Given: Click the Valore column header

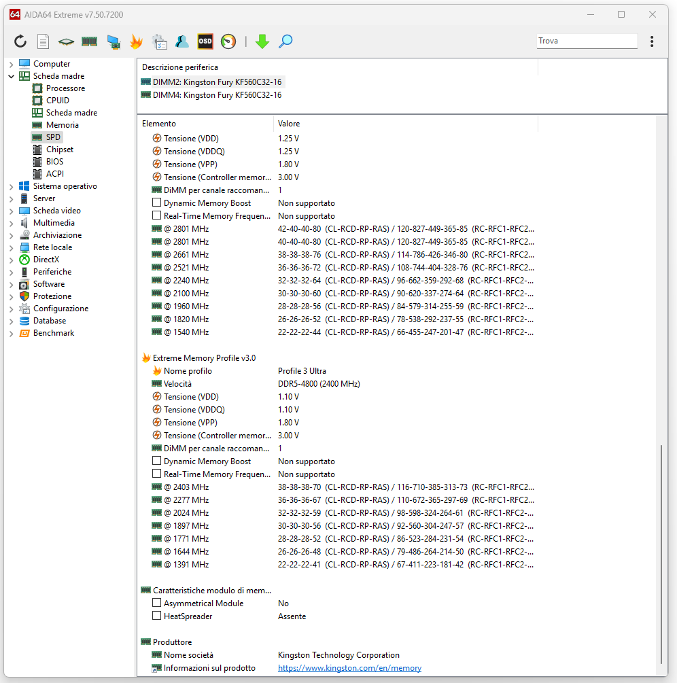Looking at the screenshot, I should point(406,124).
